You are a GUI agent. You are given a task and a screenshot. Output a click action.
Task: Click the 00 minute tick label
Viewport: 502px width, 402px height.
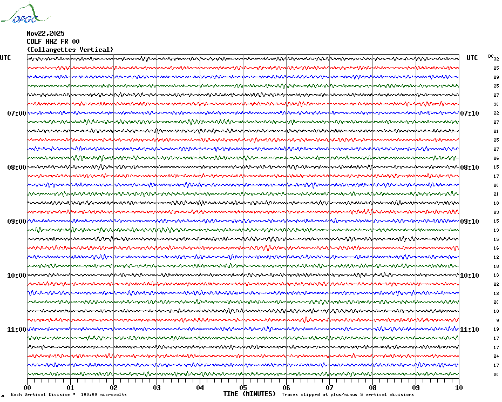(27, 387)
